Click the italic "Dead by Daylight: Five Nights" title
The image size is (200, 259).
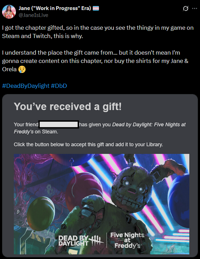(x=149, y=124)
